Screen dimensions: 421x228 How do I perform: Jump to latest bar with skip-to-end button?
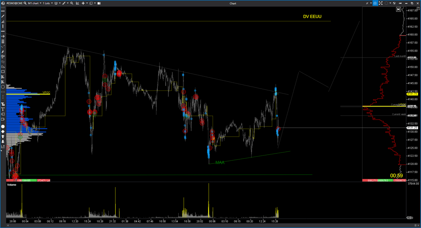pos(398,9)
